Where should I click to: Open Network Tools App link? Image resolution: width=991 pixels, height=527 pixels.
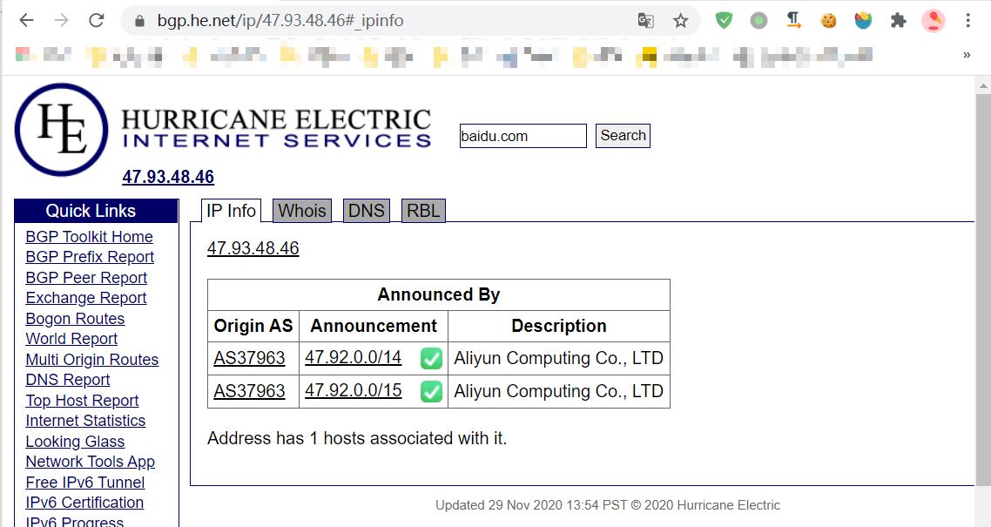91,463
